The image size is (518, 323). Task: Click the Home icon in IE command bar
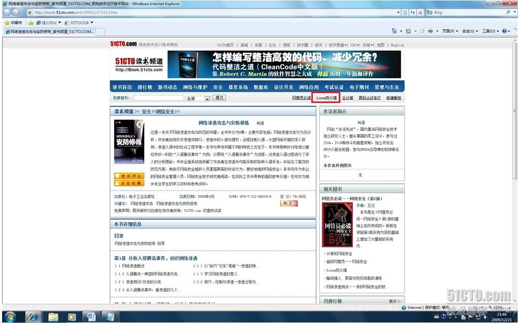(x=394, y=31)
